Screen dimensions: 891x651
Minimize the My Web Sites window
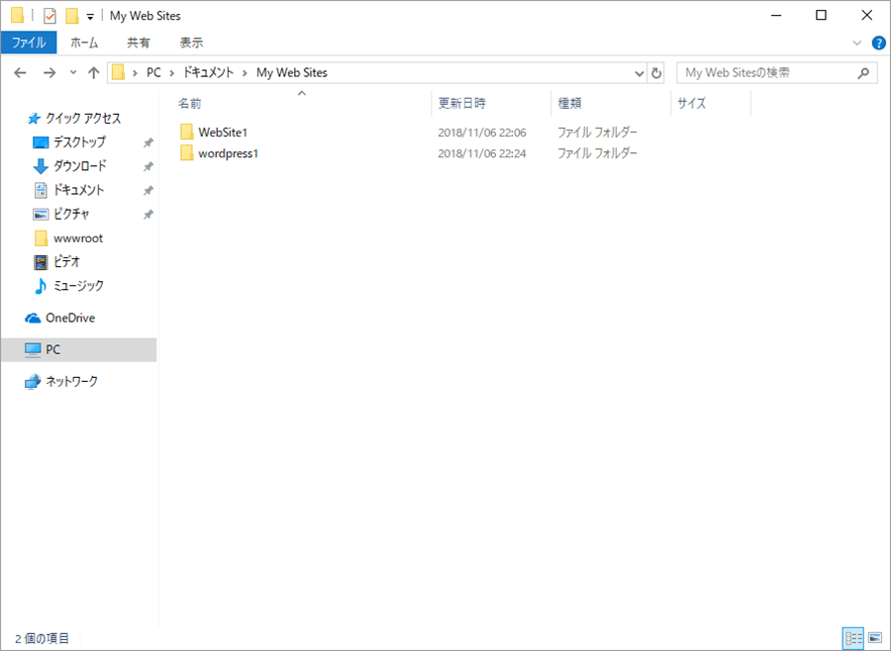click(777, 16)
